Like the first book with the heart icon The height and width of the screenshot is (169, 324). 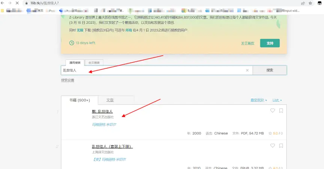click(273, 111)
